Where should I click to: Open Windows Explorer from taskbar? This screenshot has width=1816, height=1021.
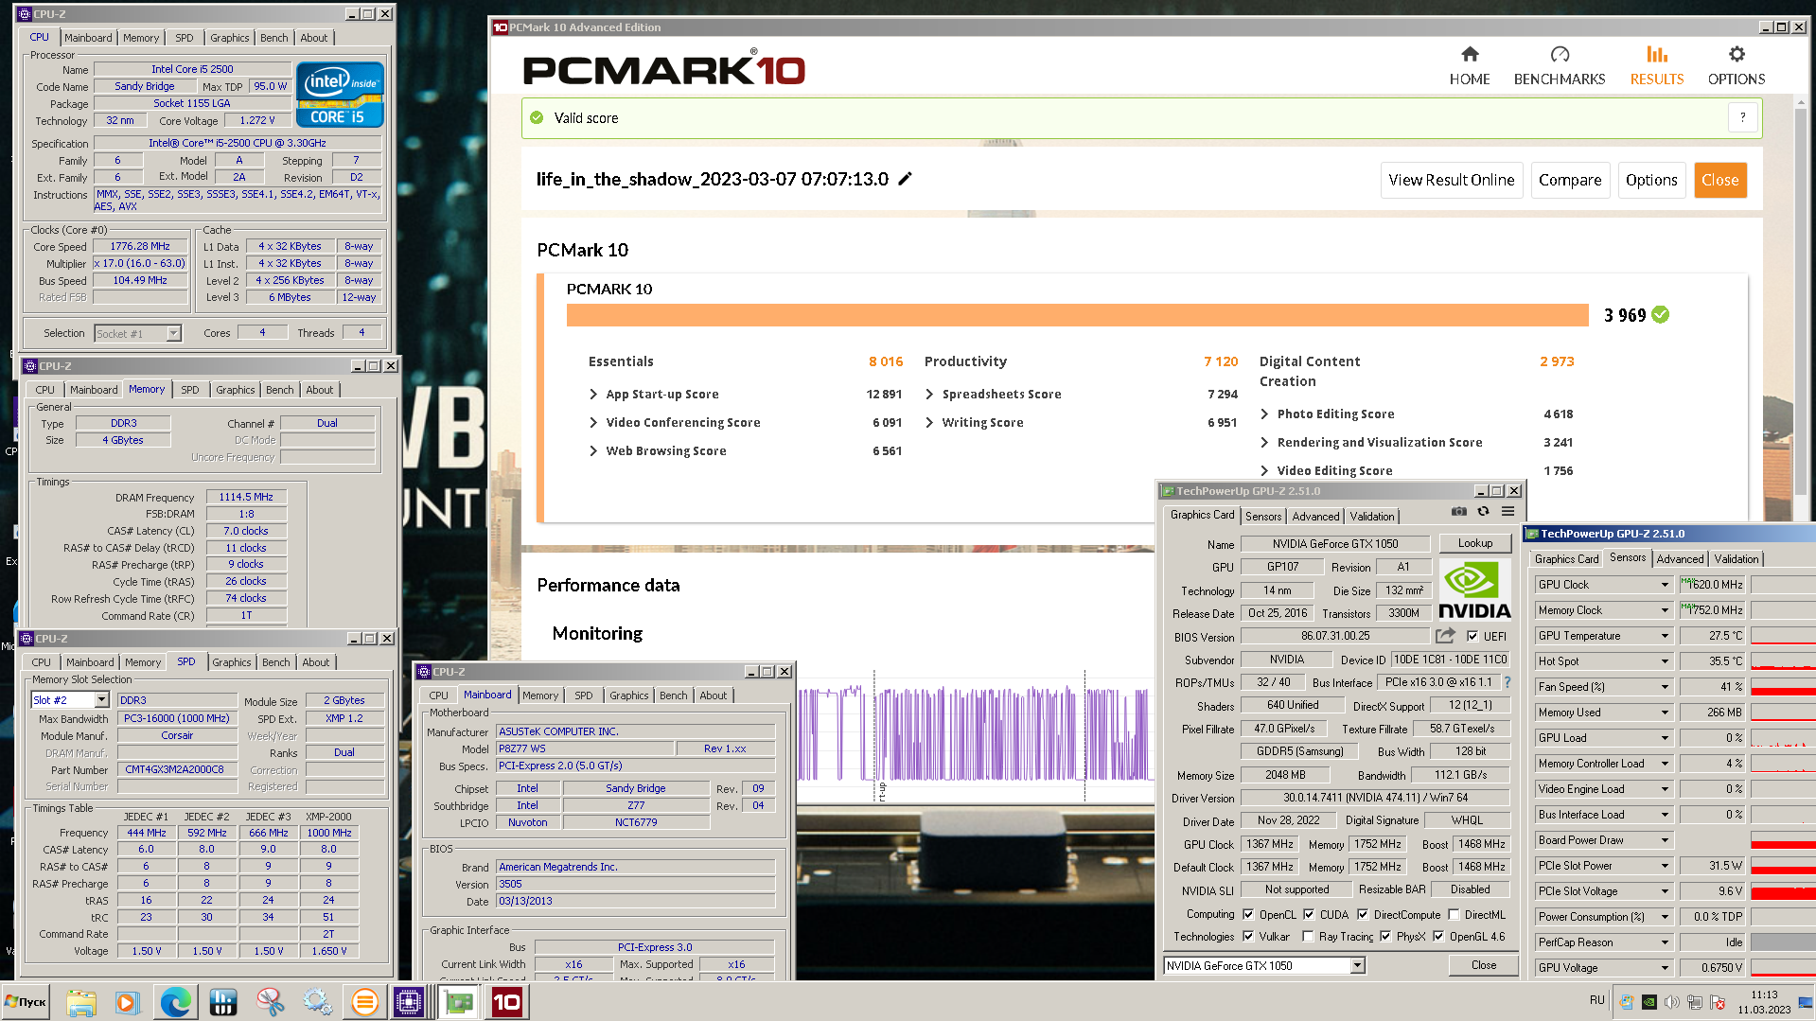pyautogui.click(x=81, y=1002)
